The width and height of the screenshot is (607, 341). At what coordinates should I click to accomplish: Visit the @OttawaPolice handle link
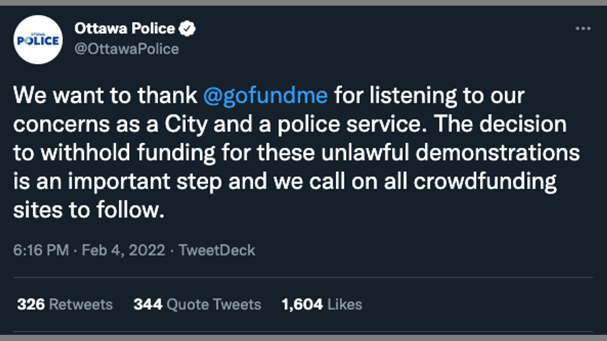(x=127, y=49)
